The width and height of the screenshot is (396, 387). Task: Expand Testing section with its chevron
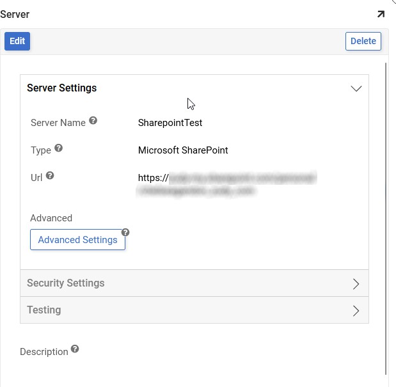click(356, 311)
